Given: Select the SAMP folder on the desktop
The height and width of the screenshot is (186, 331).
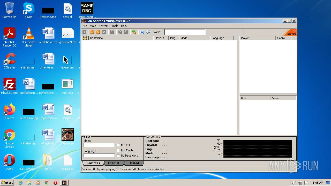Looking at the screenshot, I should 48,162.
